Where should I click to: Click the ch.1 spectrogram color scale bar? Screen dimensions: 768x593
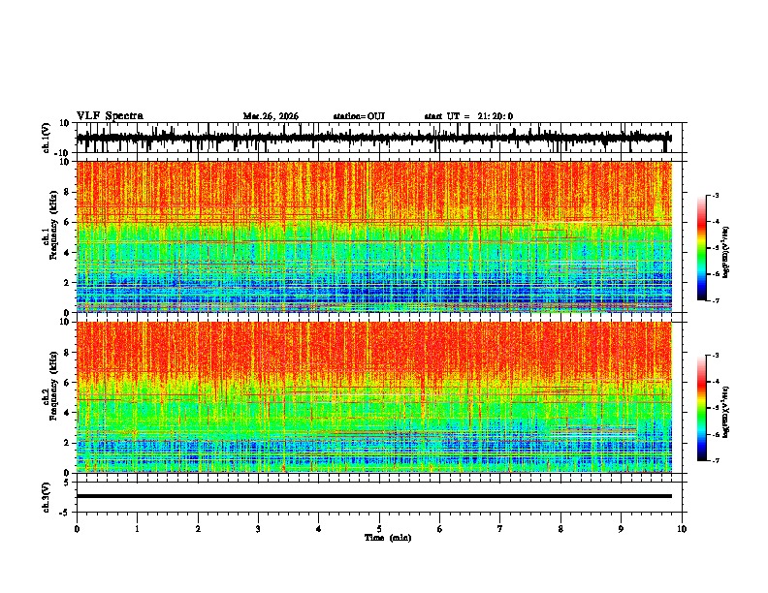pyautogui.click(x=702, y=248)
